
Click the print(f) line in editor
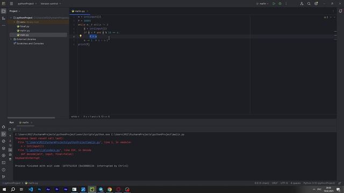pyautogui.click(x=84, y=44)
